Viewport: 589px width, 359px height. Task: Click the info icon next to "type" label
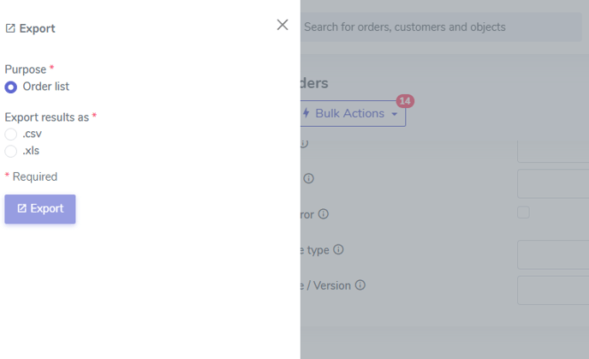[x=338, y=249]
